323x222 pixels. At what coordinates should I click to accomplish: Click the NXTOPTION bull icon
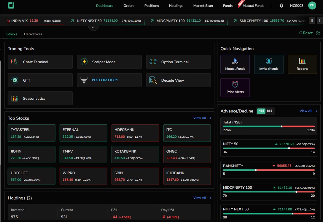tap(84, 80)
